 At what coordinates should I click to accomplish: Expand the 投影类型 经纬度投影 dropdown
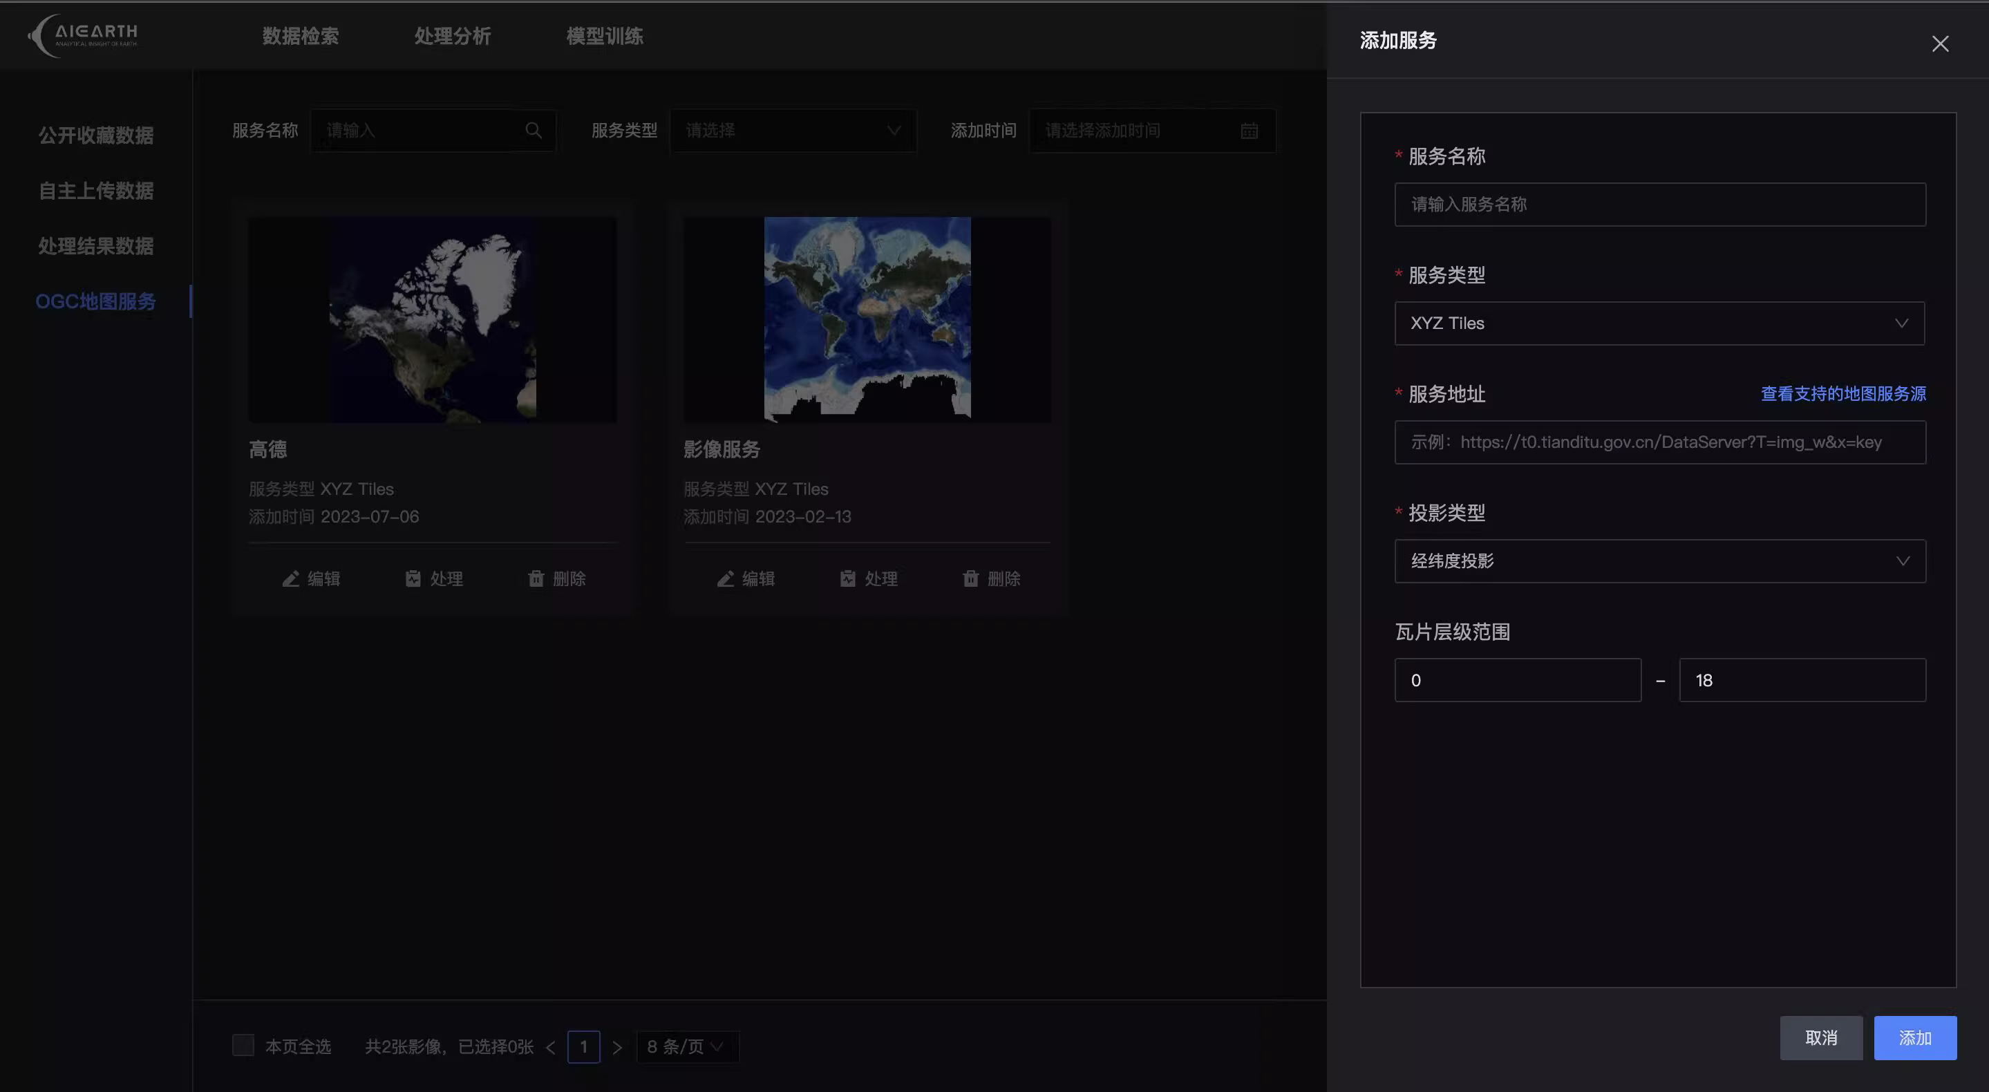(x=1659, y=561)
